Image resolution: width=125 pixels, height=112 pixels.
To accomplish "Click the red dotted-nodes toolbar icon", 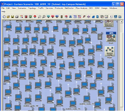I will (x=79, y=17).
